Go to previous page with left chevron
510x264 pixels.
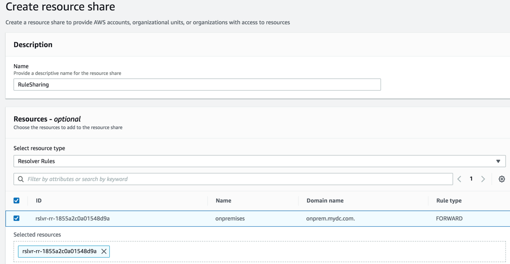click(x=459, y=179)
